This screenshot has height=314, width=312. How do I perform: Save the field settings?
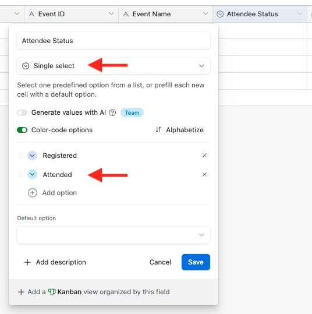point(196,262)
